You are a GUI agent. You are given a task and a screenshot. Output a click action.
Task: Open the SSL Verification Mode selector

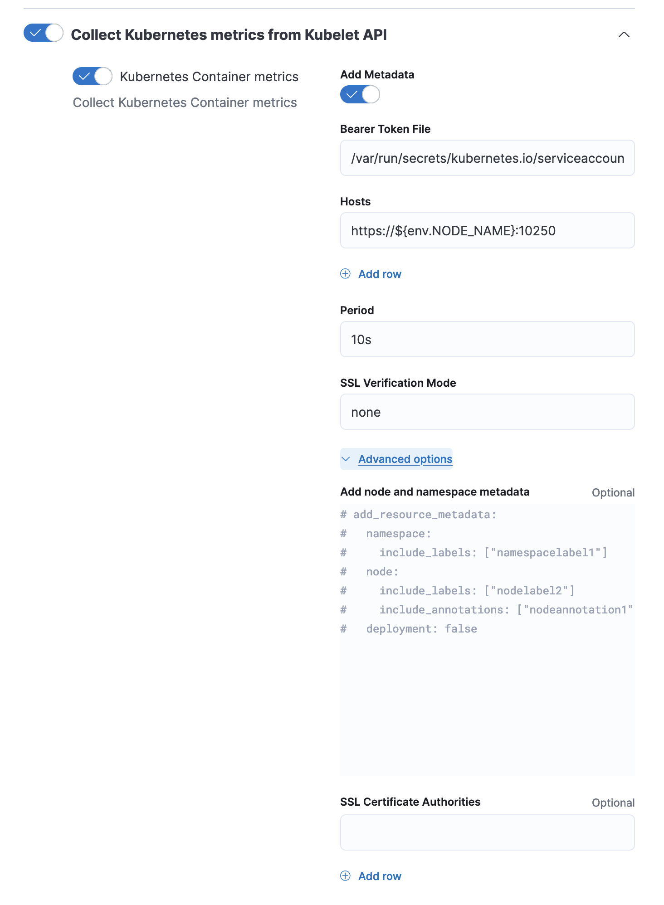(488, 412)
